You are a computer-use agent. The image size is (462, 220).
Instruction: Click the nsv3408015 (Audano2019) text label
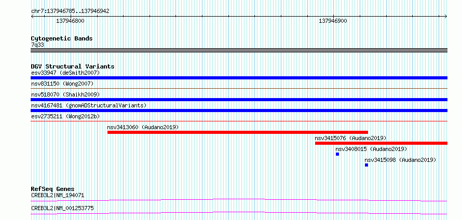coord(371,149)
